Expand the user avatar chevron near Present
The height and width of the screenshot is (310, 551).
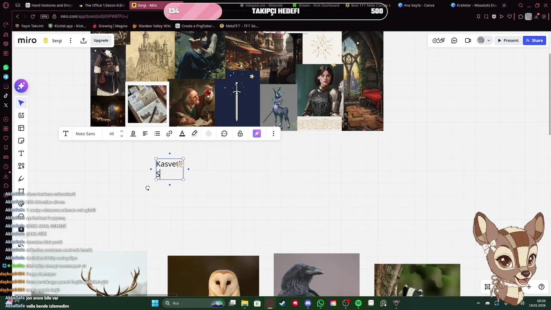click(x=489, y=40)
